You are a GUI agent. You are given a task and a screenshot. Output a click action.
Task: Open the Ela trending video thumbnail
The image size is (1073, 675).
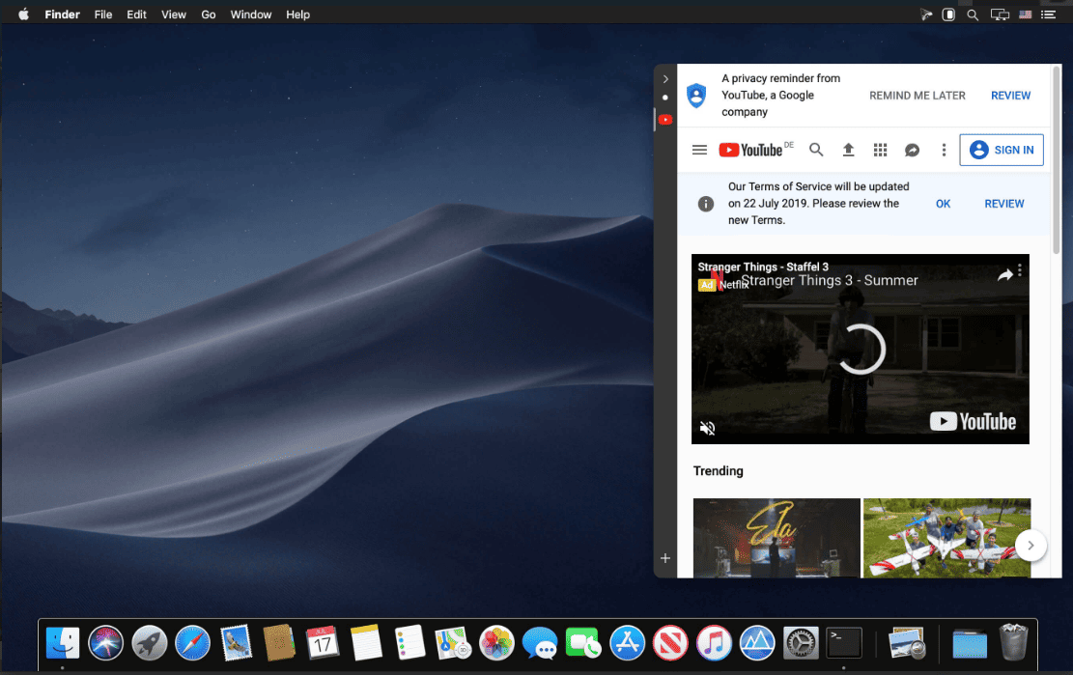point(777,538)
